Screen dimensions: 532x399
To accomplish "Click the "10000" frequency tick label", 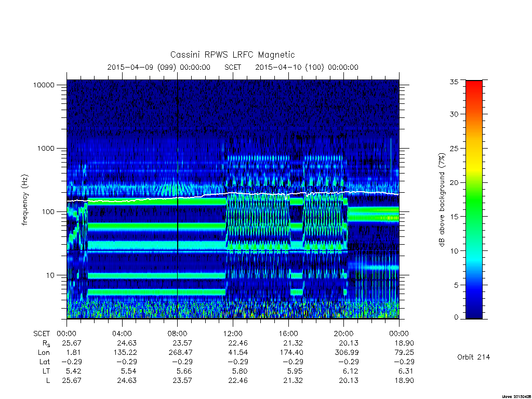I will pos(44,85).
